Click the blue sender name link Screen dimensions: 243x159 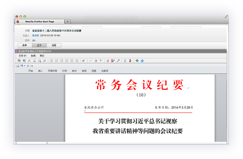point(36,36)
